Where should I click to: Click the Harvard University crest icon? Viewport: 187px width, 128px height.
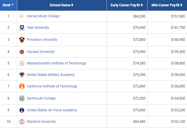pos(22,52)
